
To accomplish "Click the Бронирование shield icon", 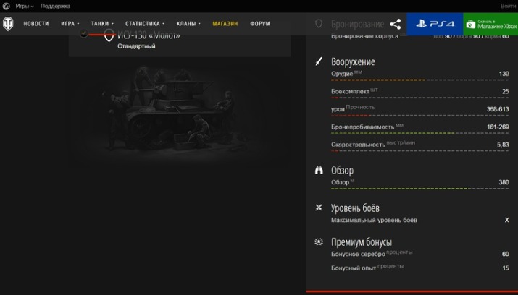I will coord(319,24).
